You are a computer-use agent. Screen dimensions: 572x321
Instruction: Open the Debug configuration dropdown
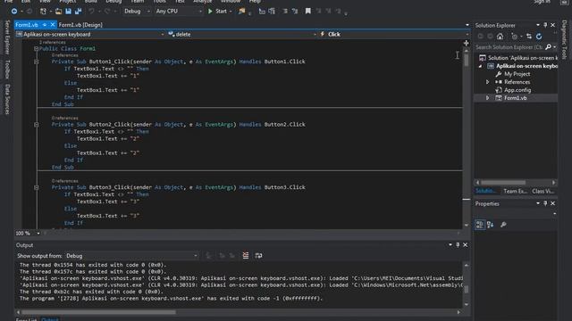(x=137, y=12)
